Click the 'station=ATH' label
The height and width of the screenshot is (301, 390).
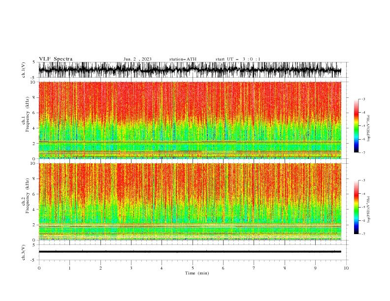click(x=183, y=59)
